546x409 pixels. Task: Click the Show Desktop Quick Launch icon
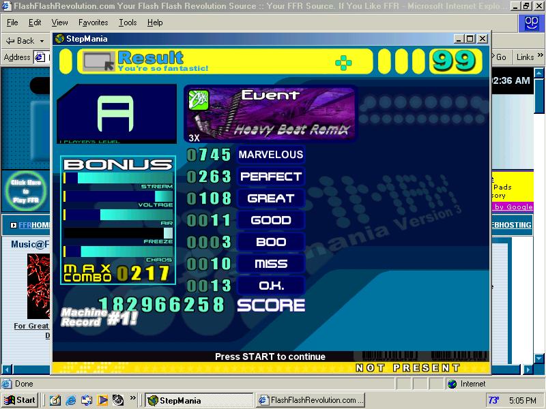55,400
